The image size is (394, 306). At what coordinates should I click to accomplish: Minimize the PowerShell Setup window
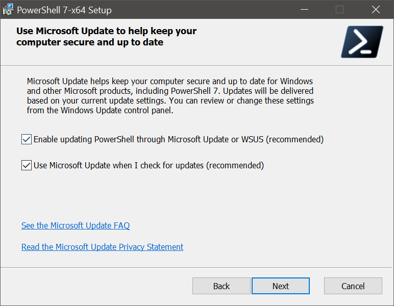point(304,10)
